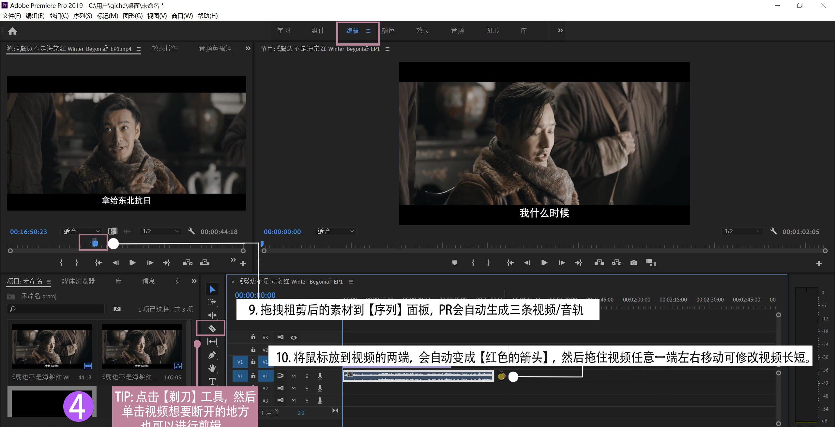Toggle V3 track output eye

point(294,338)
